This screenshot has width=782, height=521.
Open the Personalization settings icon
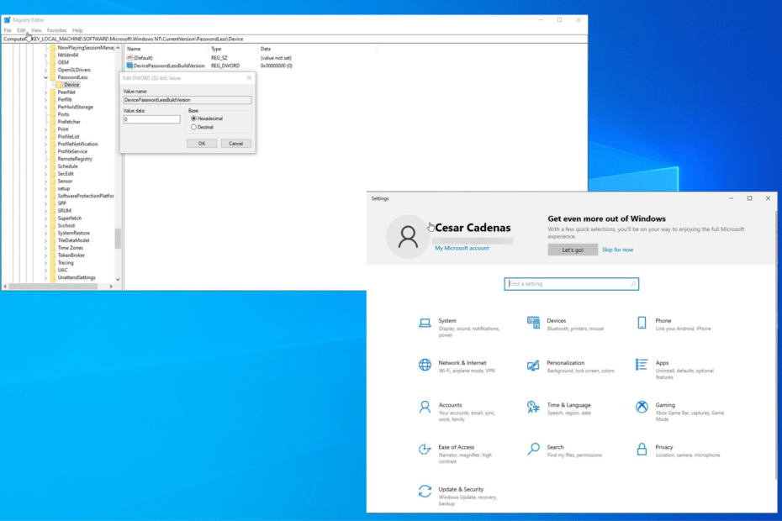(533, 366)
